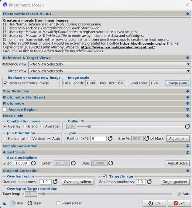Image resolution: width=192 pixels, height=208 pixels.
Task: Exit the Photometric Mosaic dialog
Action: click(x=179, y=203)
